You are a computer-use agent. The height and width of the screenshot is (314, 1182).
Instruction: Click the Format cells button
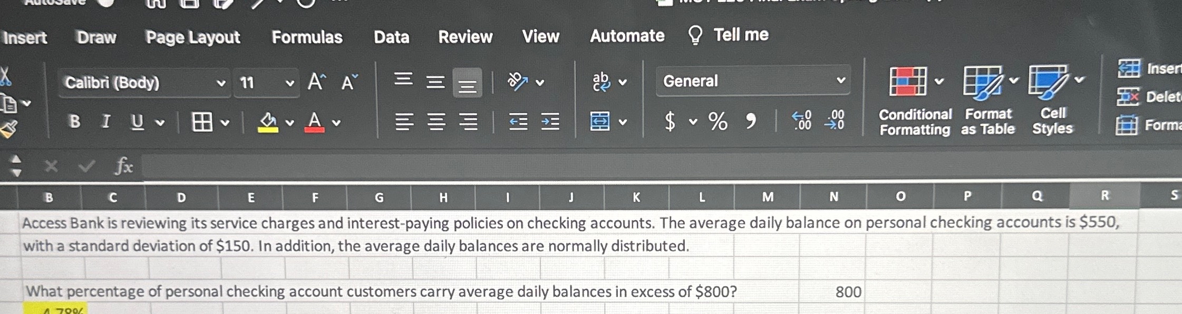1148,125
